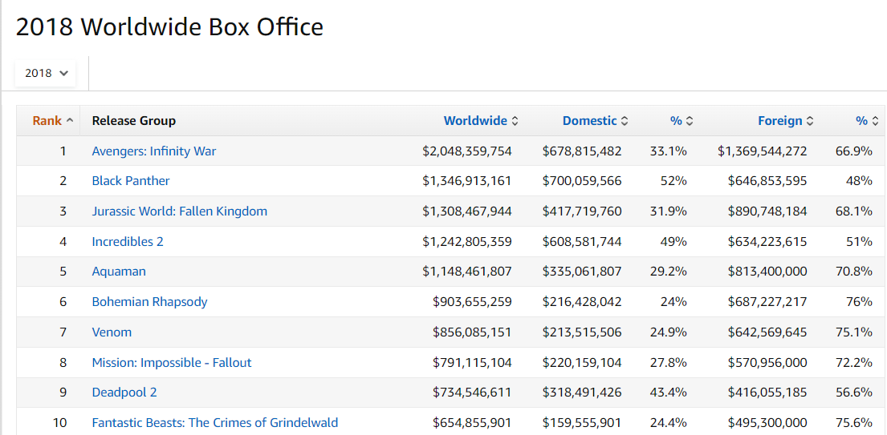Open Mission: Impossible - Fallout link
The height and width of the screenshot is (435, 887).
click(172, 363)
